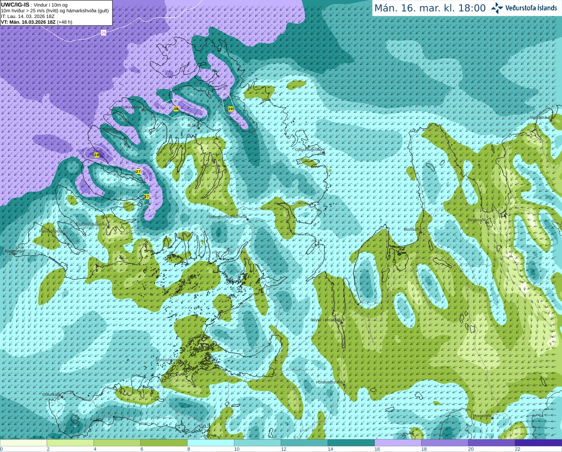Click the yellow gust marker labeled 28
The image size is (562, 452).
click(97, 155)
